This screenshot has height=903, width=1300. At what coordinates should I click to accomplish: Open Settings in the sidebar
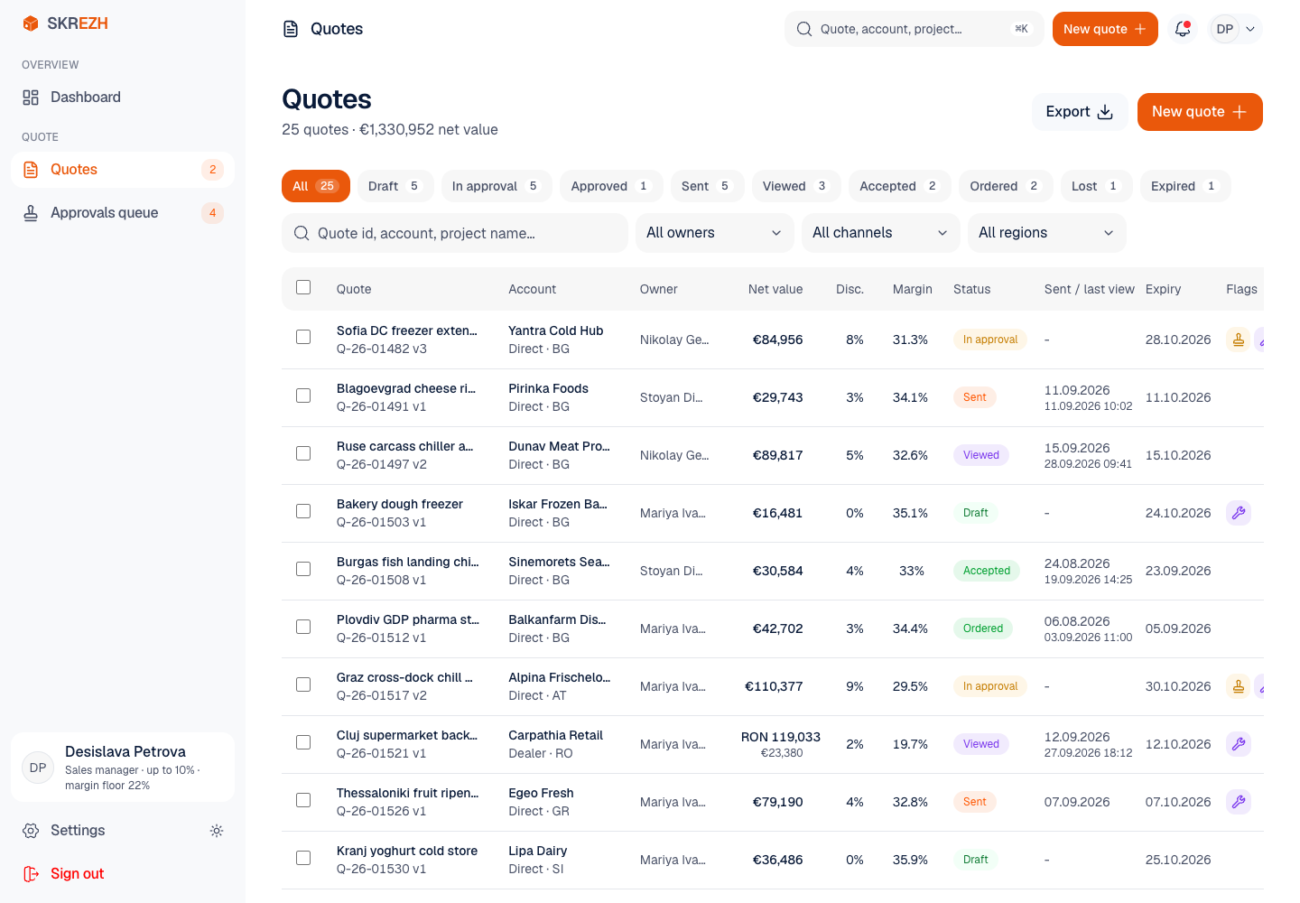pyautogui.click(x=78, y=831)
